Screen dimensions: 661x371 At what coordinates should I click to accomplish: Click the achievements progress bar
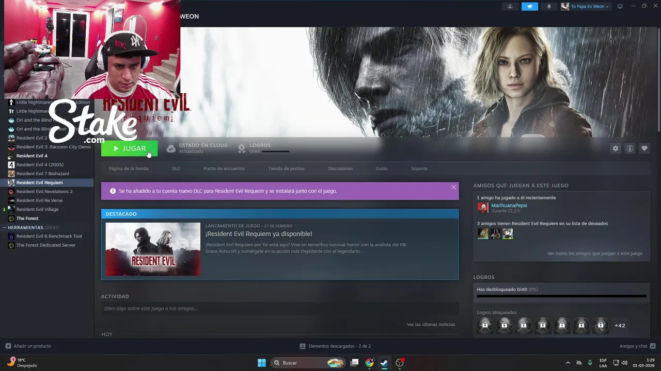coord(561,296)
